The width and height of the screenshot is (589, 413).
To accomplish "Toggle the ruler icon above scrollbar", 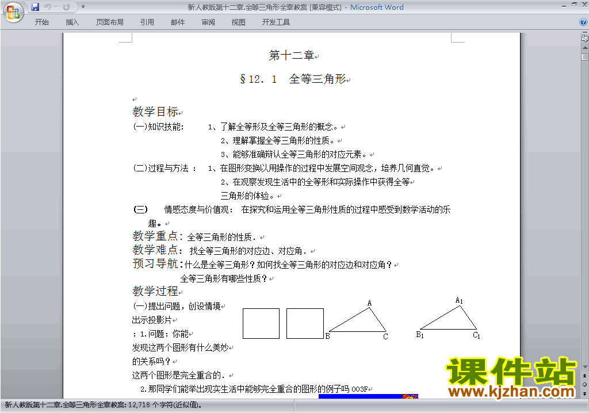I will click(x=585, y=38).
